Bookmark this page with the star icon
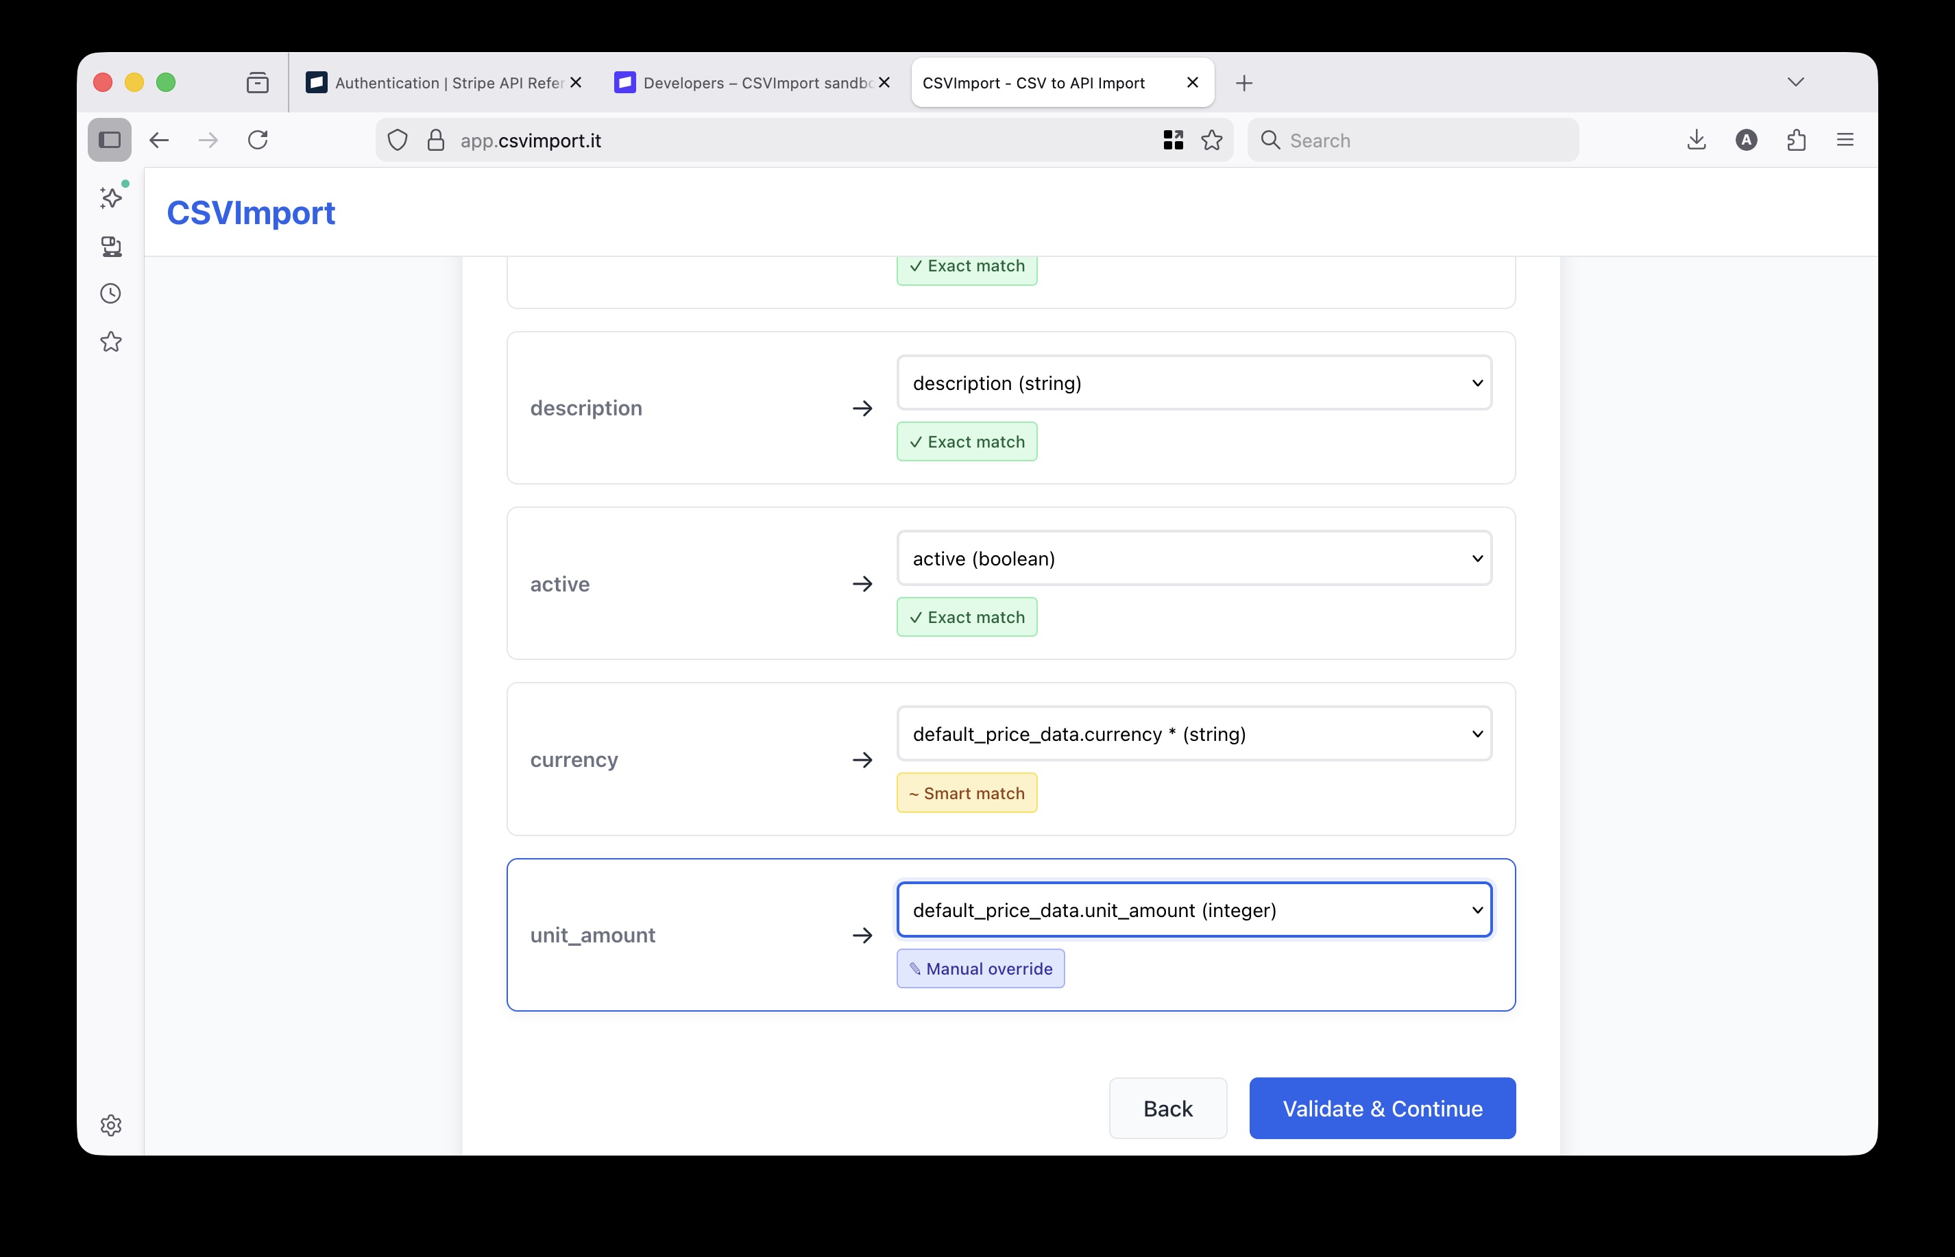The width and height of the screenshot is (1955, 1257). (x=1211, y=140)
